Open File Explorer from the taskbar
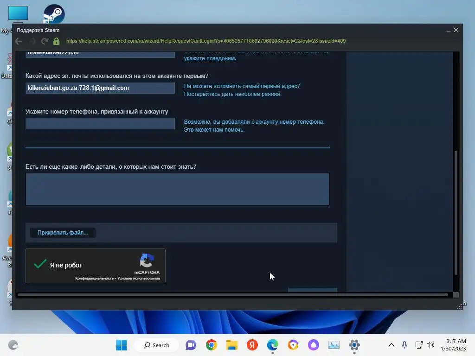This screenshot has height=356, width=475. pos(232,345)
